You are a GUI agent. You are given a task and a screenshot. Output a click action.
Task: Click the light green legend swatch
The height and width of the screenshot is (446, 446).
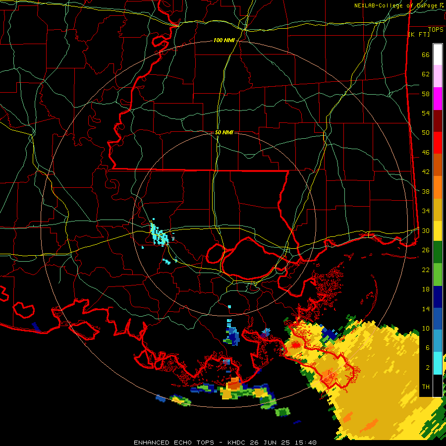[438, 275]
